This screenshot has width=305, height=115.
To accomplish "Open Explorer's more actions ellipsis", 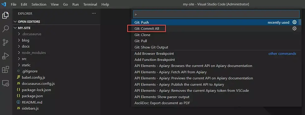I will pyautogui.click(x=94, y=13).
